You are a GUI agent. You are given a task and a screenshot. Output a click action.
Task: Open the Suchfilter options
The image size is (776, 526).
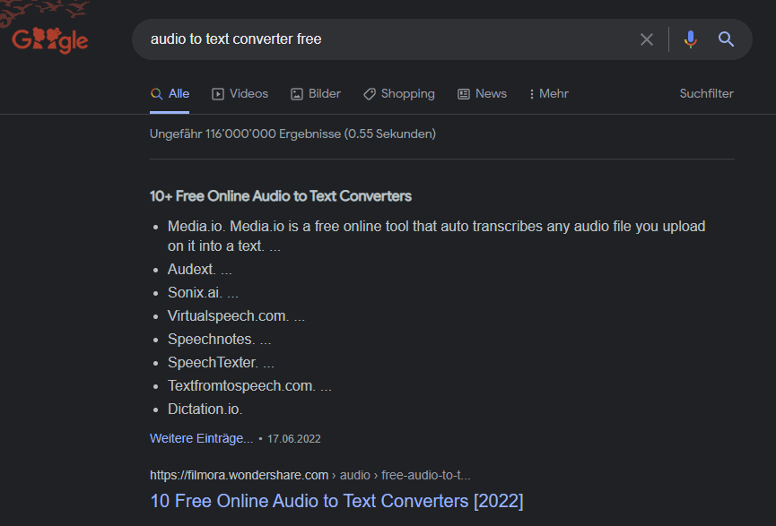pos(706,94)
